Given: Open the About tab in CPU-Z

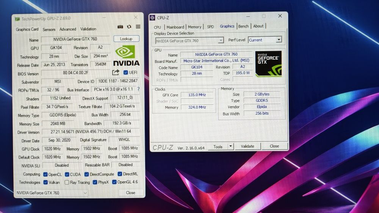Looking at the screenshot, I should (x=258, y=26).
